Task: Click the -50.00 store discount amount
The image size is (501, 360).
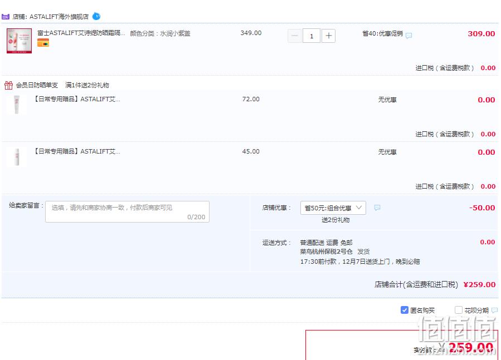Action: tap(482, 208)
